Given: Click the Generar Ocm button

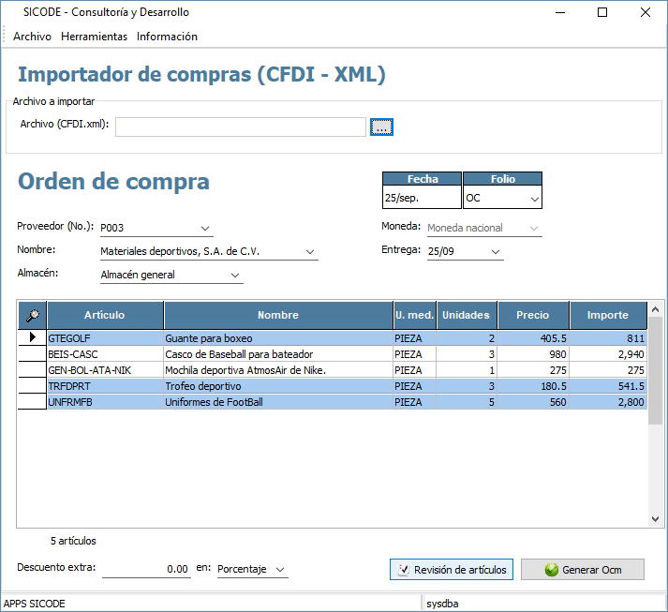Looking at the screenshot, I should tap(583, 570).
